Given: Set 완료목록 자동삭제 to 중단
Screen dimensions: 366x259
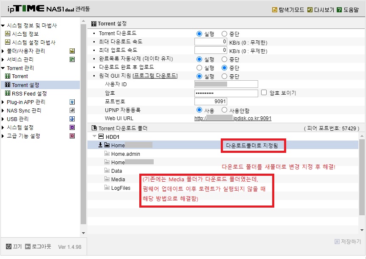Looking at the screenshot, I should point(224,59).
